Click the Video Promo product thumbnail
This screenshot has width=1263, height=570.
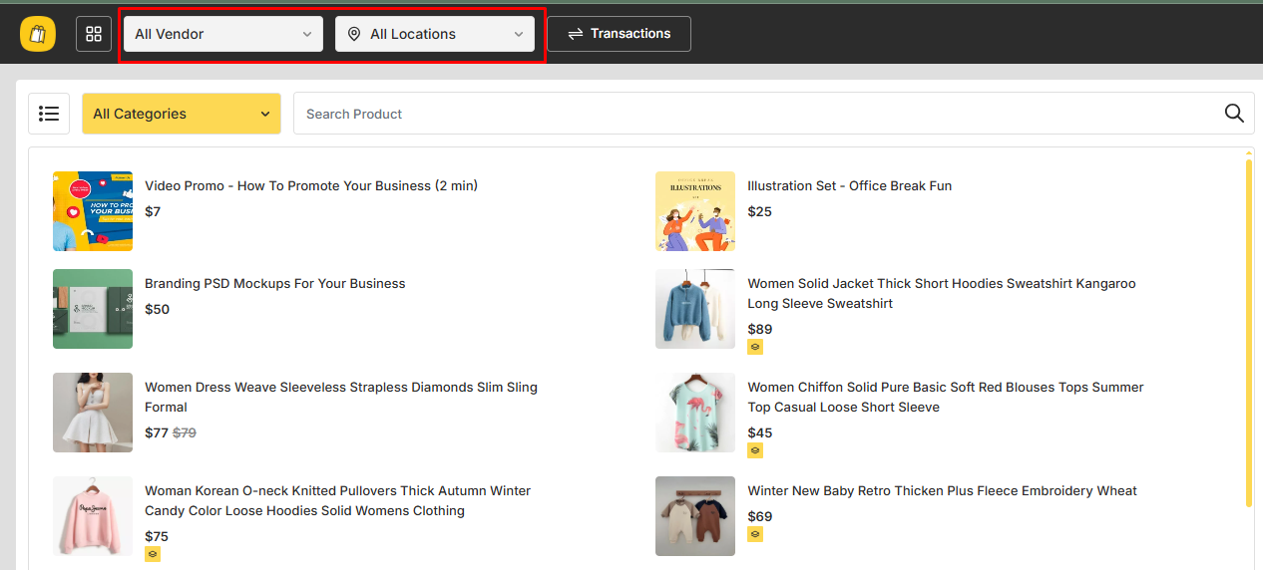(93, 210)
